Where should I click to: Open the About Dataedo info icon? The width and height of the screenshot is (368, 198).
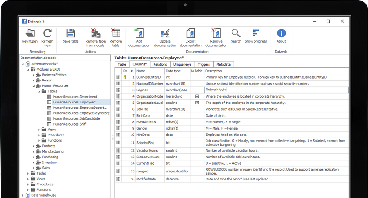[x=282, y=34]
